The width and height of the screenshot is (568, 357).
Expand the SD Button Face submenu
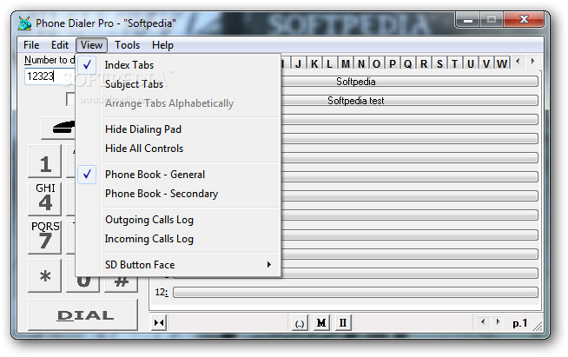(178, 265)
